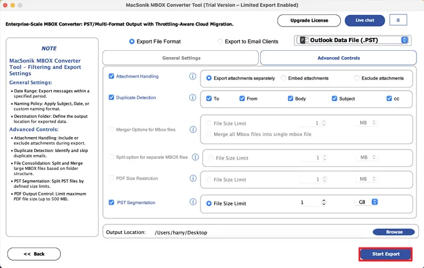Uncheck the From duplicate field checkbox
This screenshot has width=424, height=268.
point(242,99)
